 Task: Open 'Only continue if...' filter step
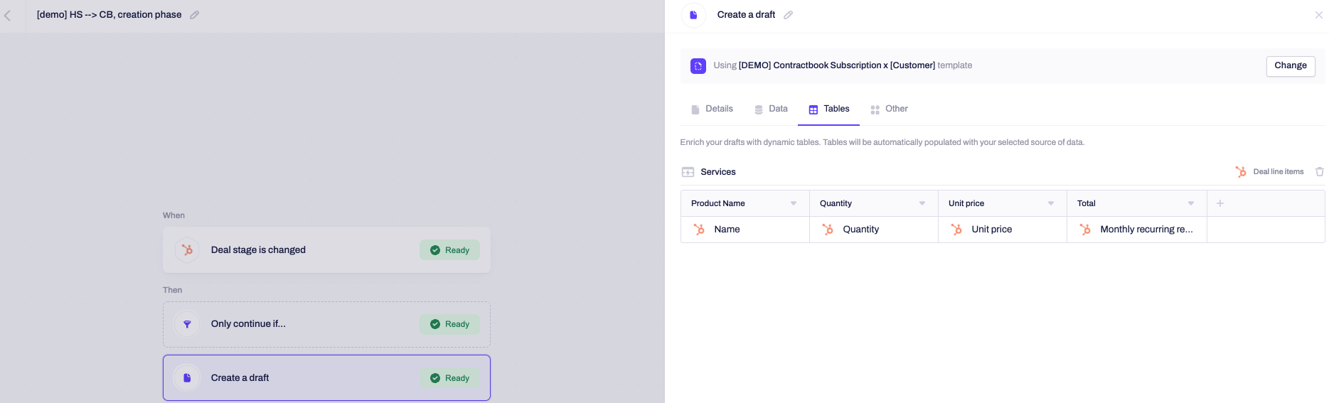[326, 324]
